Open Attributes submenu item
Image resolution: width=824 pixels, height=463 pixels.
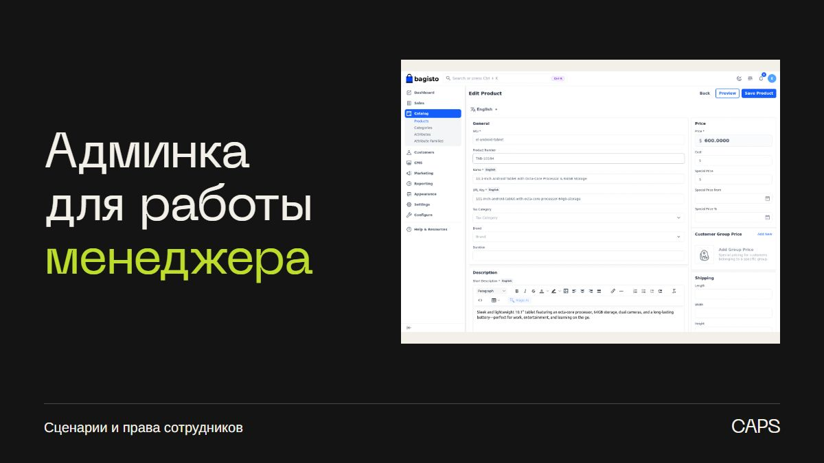click(x=422, y=134)
